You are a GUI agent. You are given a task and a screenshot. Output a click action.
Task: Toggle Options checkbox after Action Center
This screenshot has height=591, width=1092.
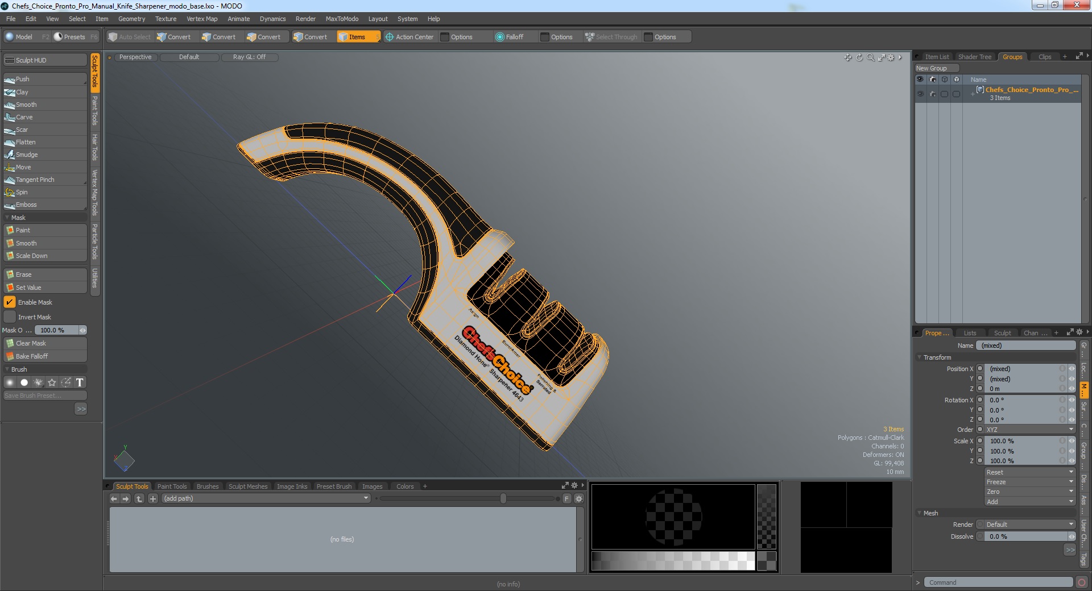click(x=445, y=37)
